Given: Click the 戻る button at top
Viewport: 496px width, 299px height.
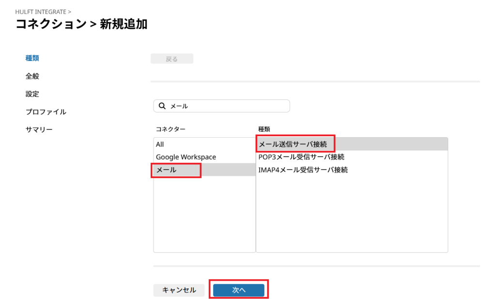Looking at the screenshot, I should (x=172, y=59).
